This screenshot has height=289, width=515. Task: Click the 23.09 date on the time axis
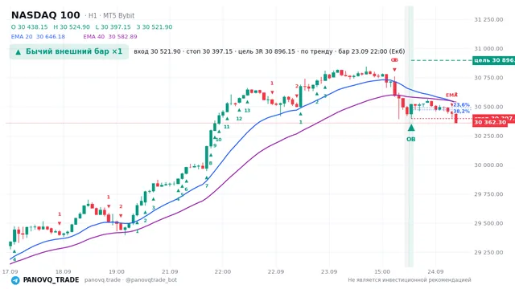pyautogui.click(x=329, y=271)
